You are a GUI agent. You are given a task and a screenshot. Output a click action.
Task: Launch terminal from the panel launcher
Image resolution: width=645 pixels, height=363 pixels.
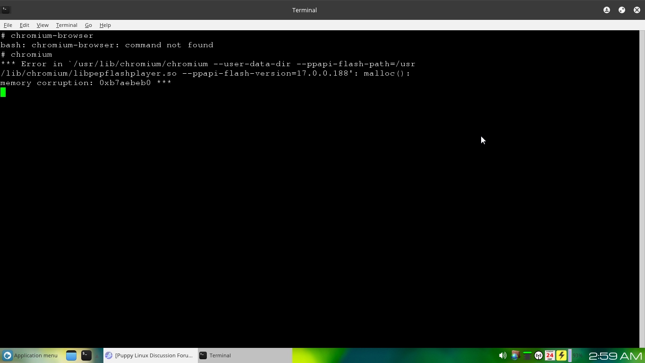(x=86, y=355)
